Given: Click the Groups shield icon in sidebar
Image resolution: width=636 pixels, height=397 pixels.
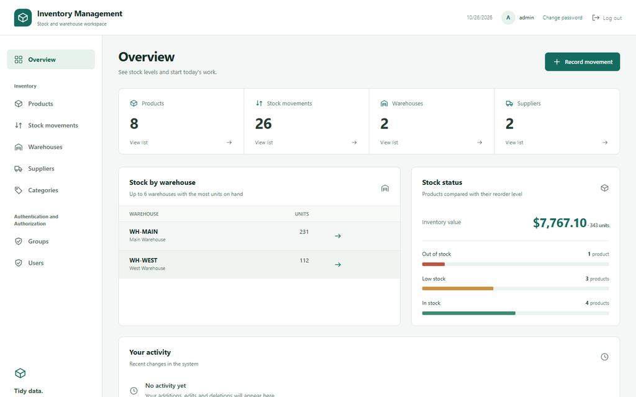Looking at the screenshot, I should click(x=19, y=241).
